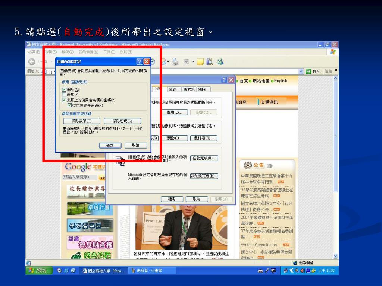Image resolution: width=382 pixels, height=286 pixels.
Task: Confirm with 確定 in the 自動完成設定 dialog
Action: coord(110,145)
